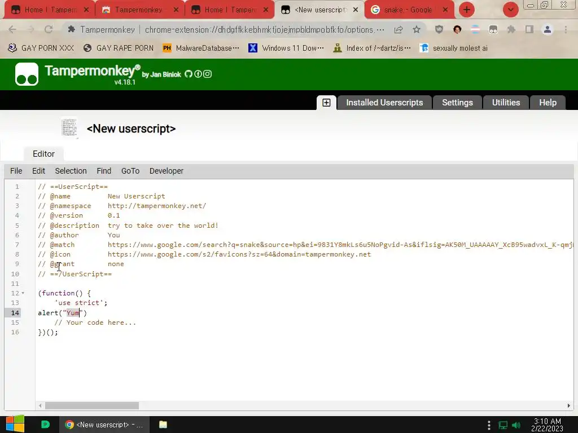Open Tampermonkey's Facebook link icon
The width and height of the screenshot is (578, 433).
pyautogui.click(x=198, y=74)
